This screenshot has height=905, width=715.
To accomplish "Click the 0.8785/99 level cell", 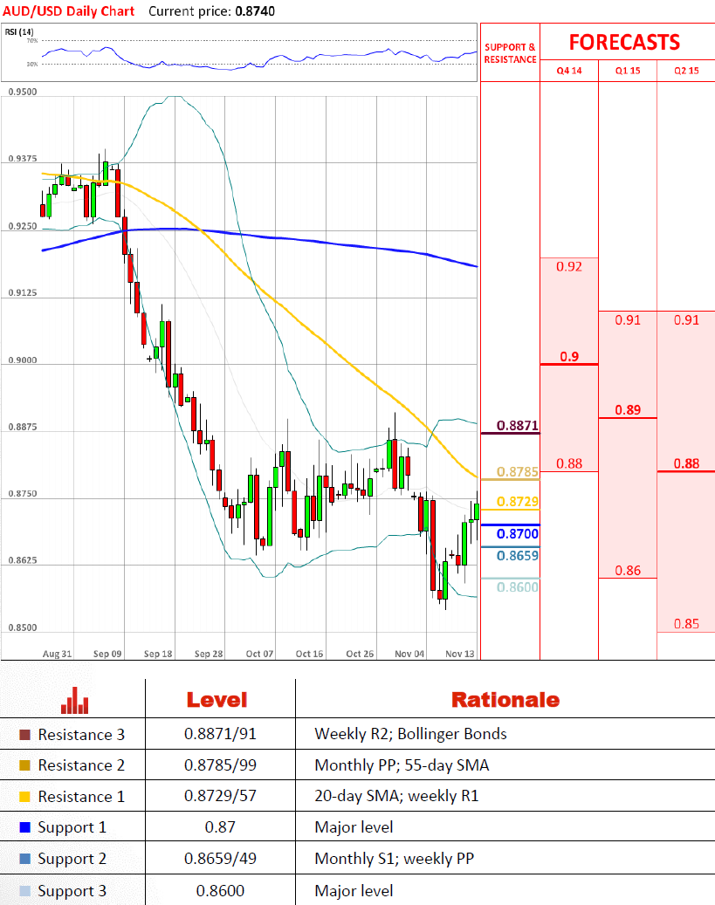I will tap(220, 764).
